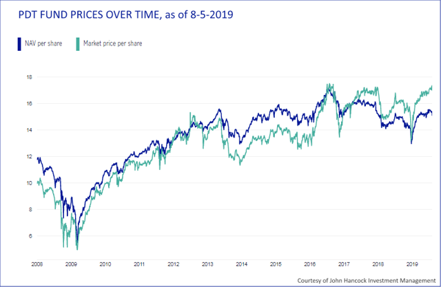Click the NAV per share blue swatch
441x287 pixels.
pos(19,44)
